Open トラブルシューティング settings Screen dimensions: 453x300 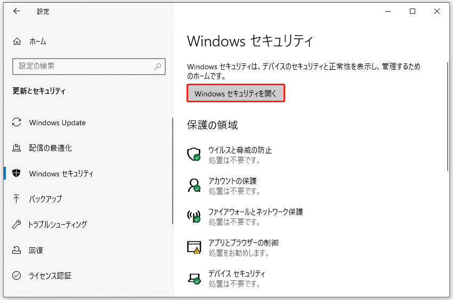pos(57,224)
